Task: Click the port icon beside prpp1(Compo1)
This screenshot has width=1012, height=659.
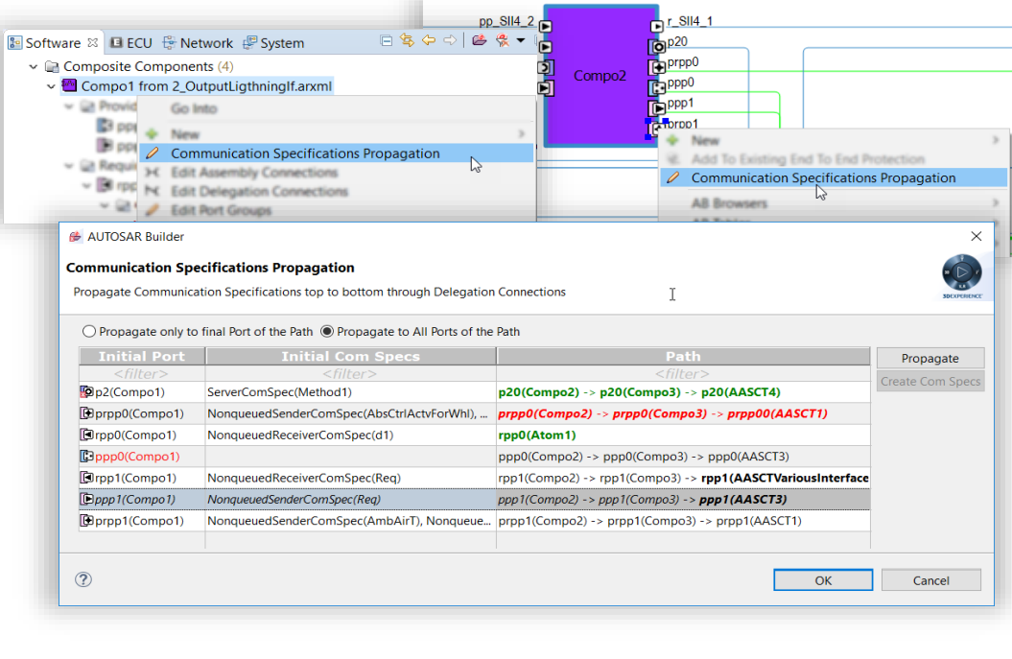Action: click(x=86, y=520)
